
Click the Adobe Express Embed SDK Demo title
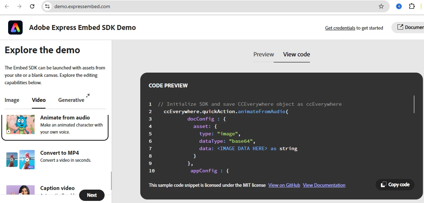point(82,27)
